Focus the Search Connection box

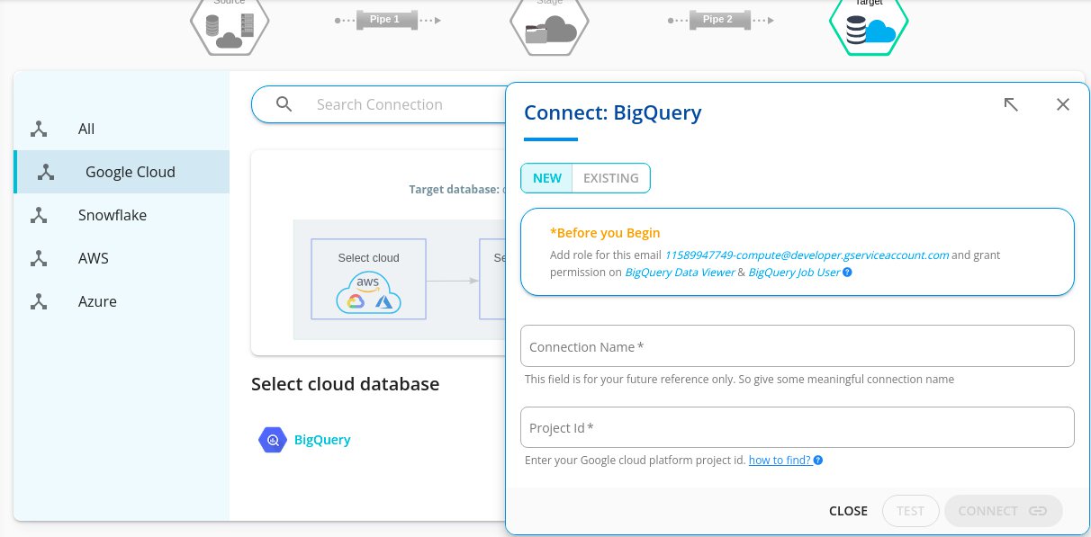pos(380,104)
